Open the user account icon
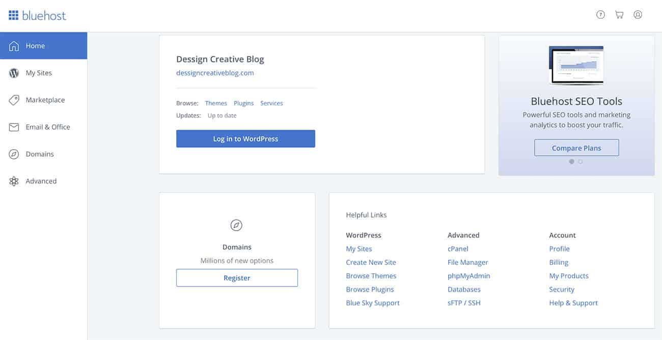 coord(638,15)
